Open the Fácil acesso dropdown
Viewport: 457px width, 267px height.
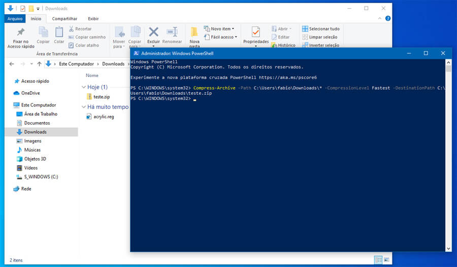220,37
